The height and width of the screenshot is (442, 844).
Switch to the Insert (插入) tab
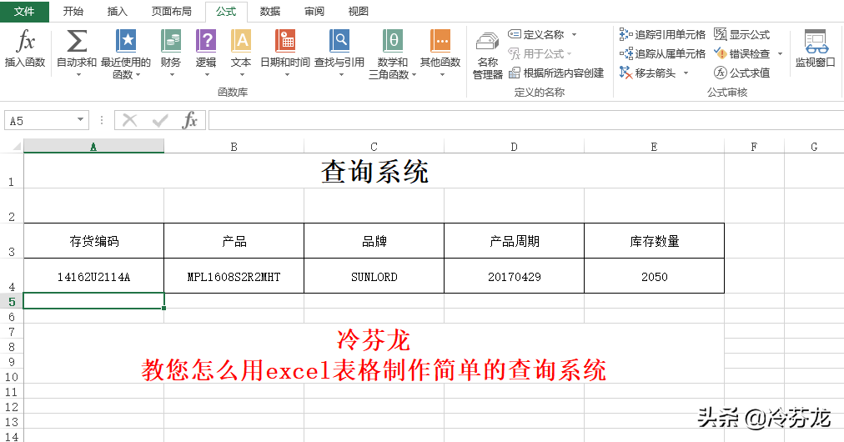pyautogui.click(x=118, y=12)
